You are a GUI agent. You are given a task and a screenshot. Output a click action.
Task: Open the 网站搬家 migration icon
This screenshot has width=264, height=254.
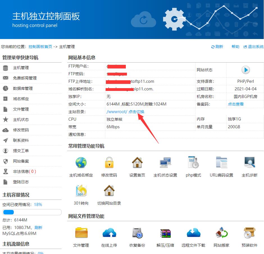221,233
